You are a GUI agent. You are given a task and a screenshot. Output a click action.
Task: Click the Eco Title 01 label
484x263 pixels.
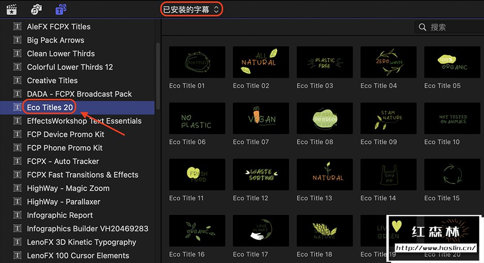[187, 86]
